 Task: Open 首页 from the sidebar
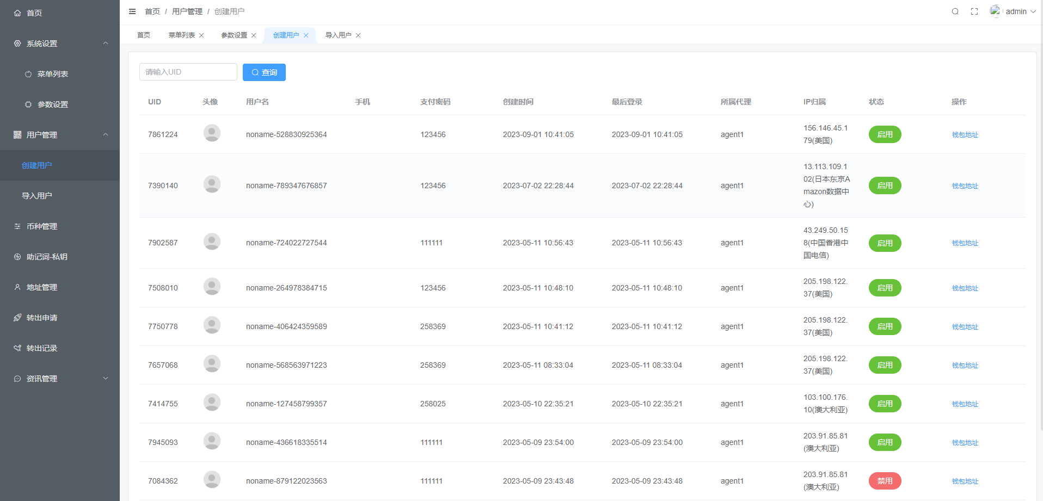[34, 13]
